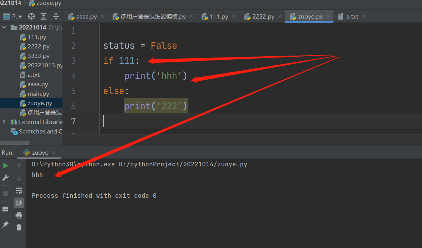
Task: Click line number 6 in the gutter
Action: tap(73, 106)
